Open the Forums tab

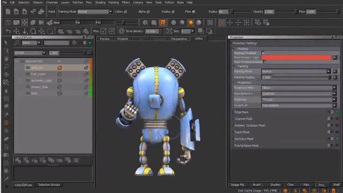[x=105, y=39]
